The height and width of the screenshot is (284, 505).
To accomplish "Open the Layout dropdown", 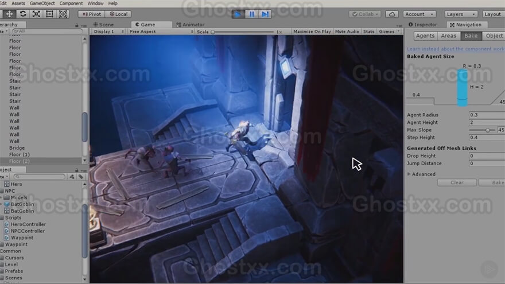I will pos(492,14).
